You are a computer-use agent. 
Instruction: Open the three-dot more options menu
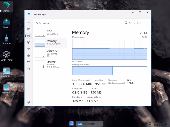pos(147,23)
